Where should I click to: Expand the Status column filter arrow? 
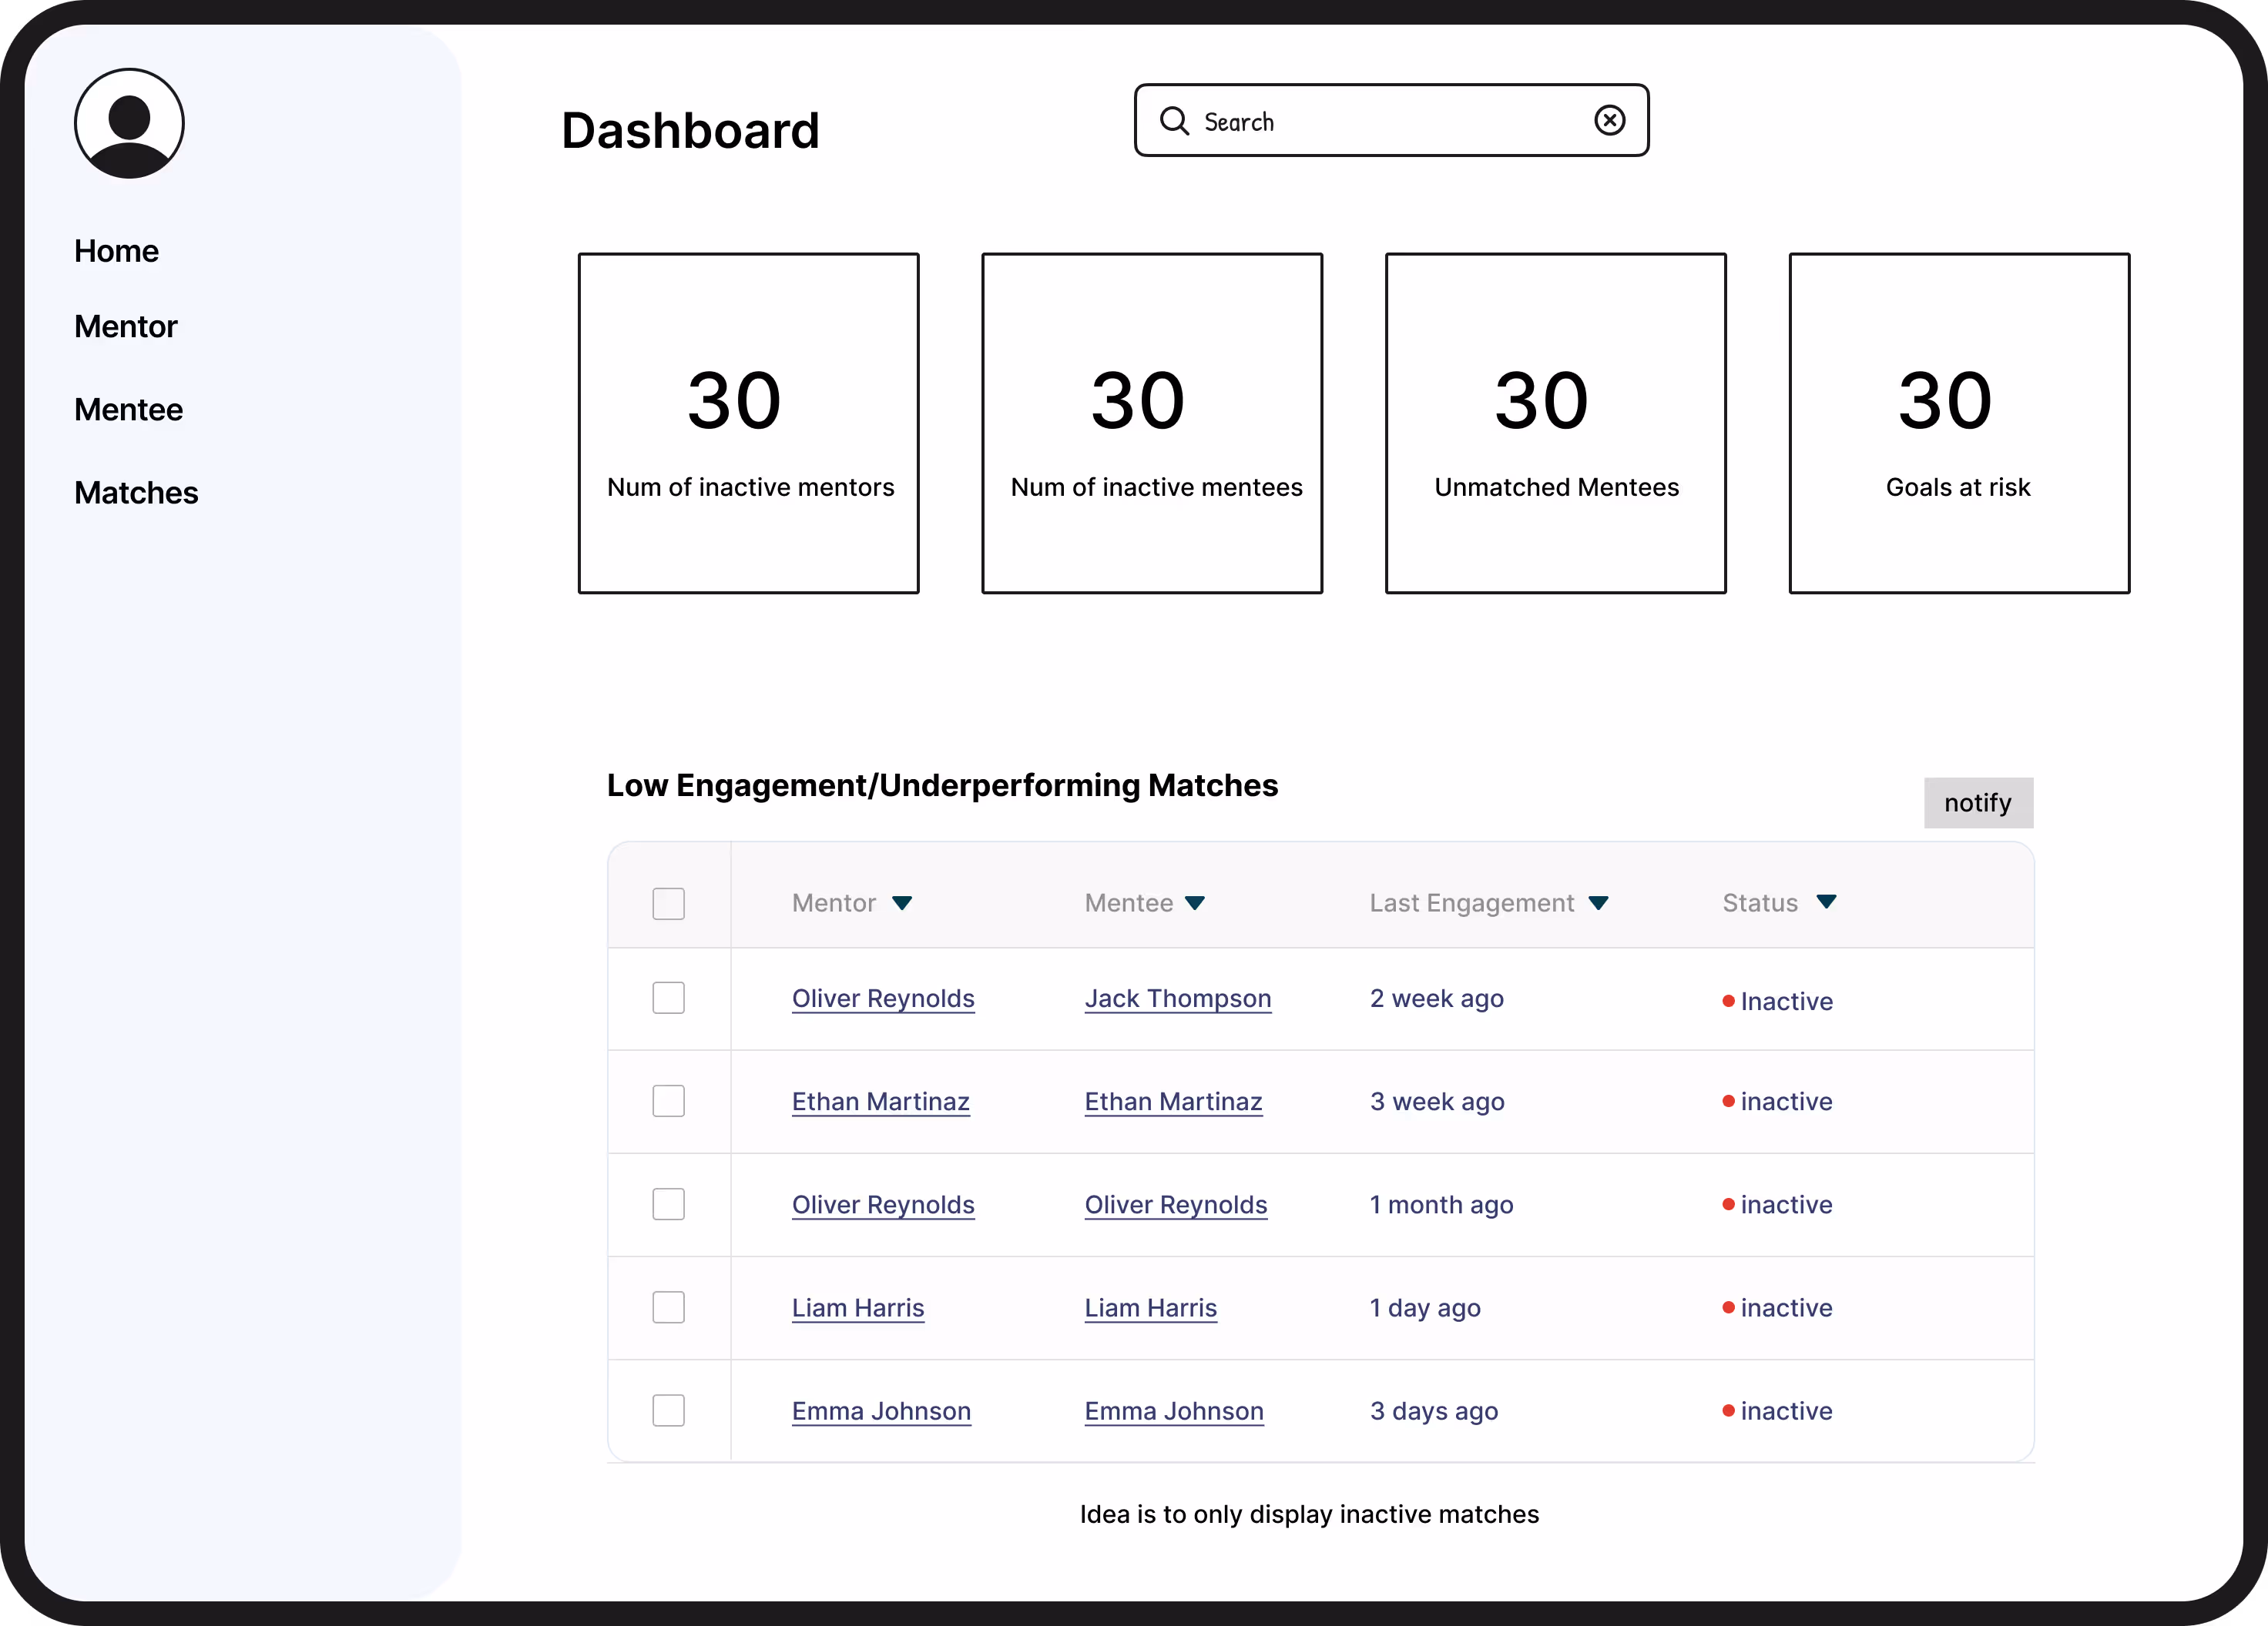tap(1826, 902)
